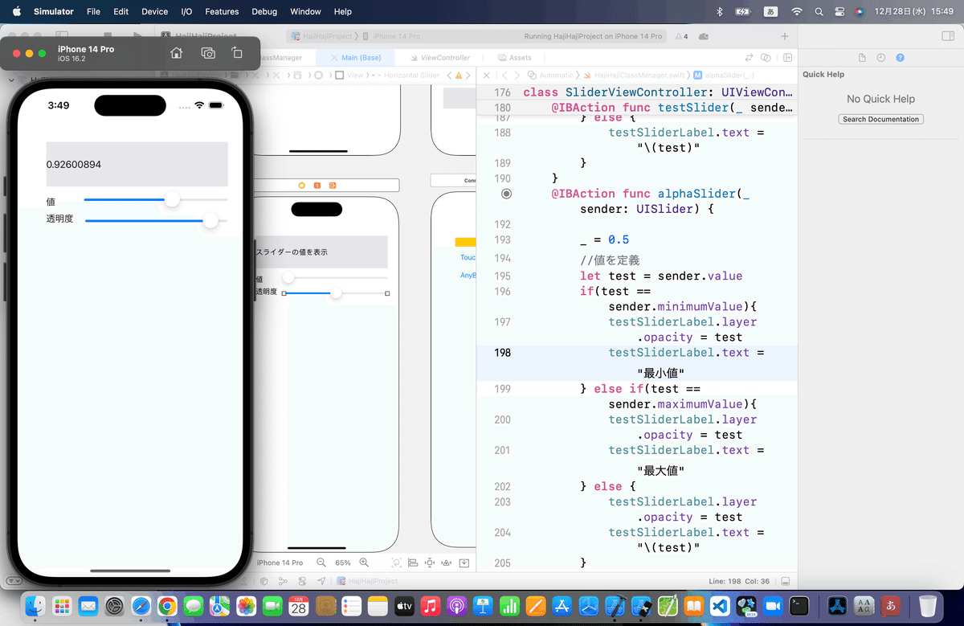This screenshot has height=626, width=964.
Task: Click the add editor split icon
Action: tap(787, 58)
